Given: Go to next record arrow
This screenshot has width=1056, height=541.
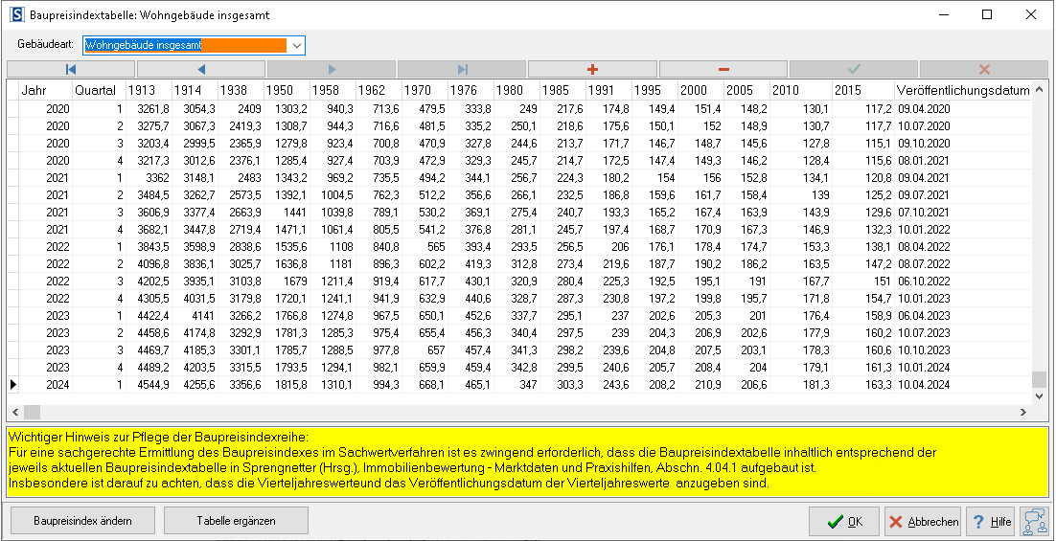Looking at the screenshot, I should [332, 69].
